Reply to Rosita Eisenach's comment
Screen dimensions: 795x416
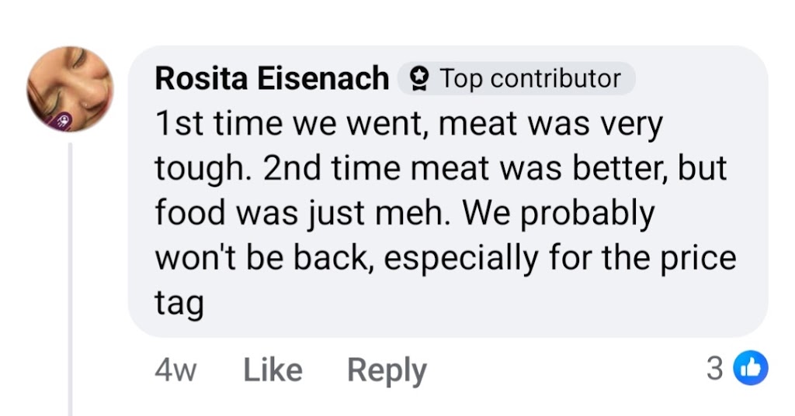386,370
